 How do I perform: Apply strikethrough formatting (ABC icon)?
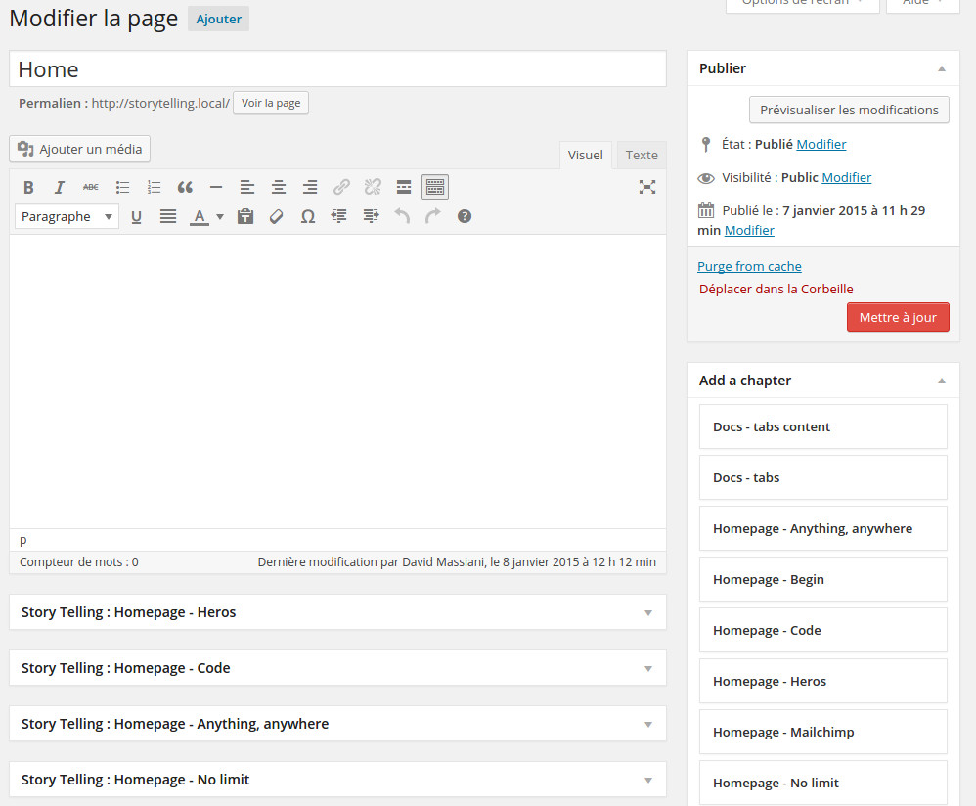pyautogui.click(x=91, y=187)
